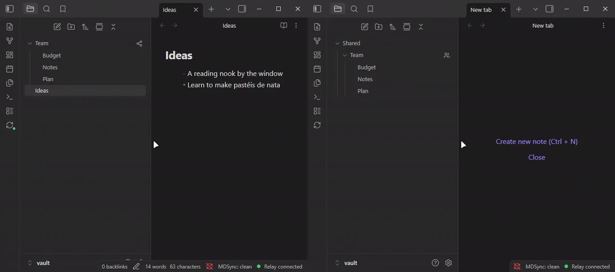This screenshot has height=272, width=615.
Task: Click sync icon in New tab window ribbon
Action: (x=317, y=125)
